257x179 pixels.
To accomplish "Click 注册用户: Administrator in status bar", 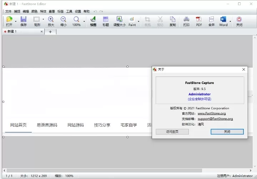I will pos(235,176).
